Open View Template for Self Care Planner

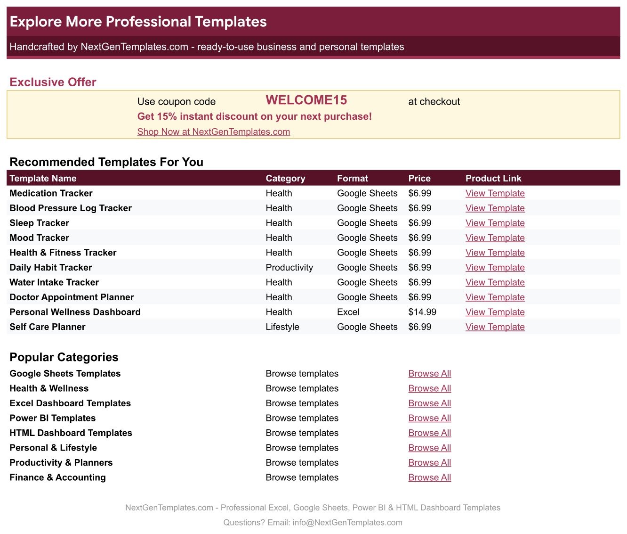[495, 327]
